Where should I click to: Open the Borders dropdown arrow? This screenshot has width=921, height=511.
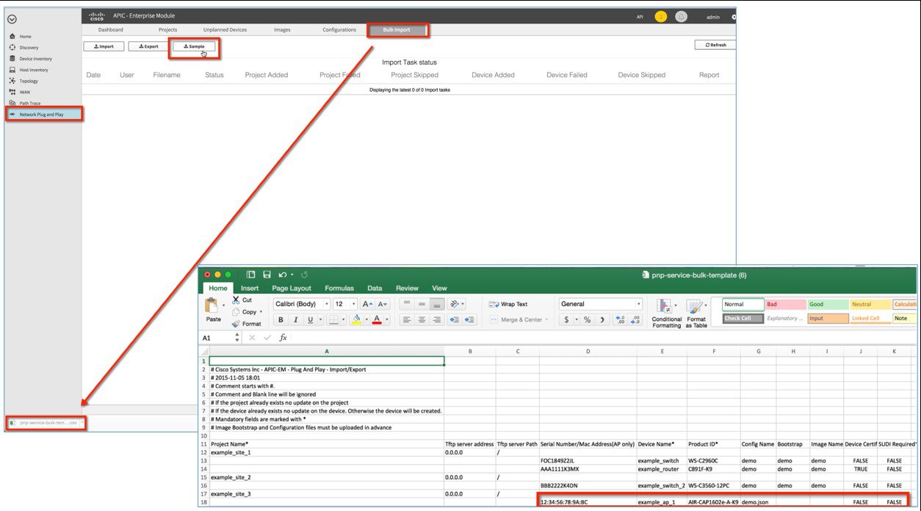coord(343,320)
